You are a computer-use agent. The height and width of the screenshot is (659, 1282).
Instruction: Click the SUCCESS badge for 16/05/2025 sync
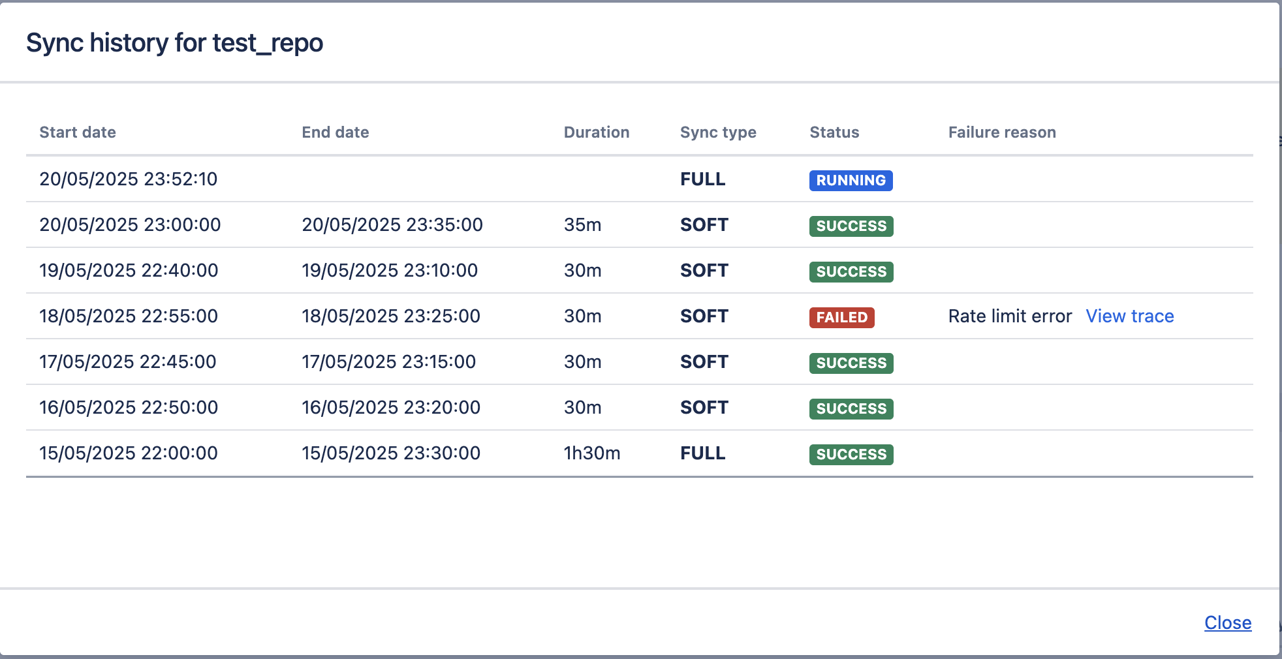851,408
